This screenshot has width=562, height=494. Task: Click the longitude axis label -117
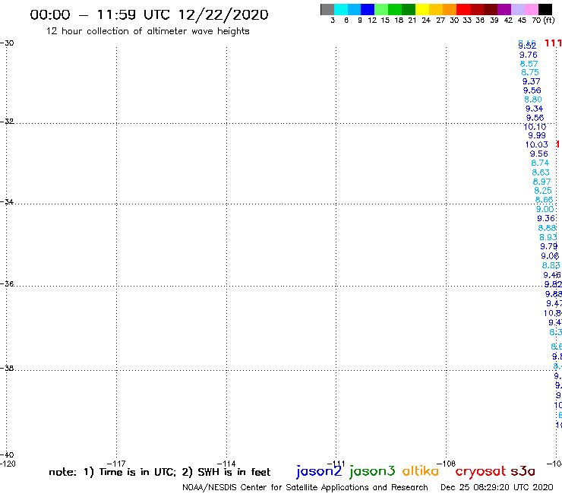coord(116,464)
